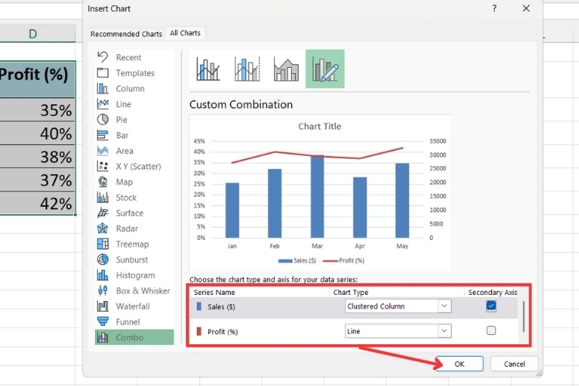Choose the Stock chart icon
This screenshot has width=579, height=386.
coord(103,198)
